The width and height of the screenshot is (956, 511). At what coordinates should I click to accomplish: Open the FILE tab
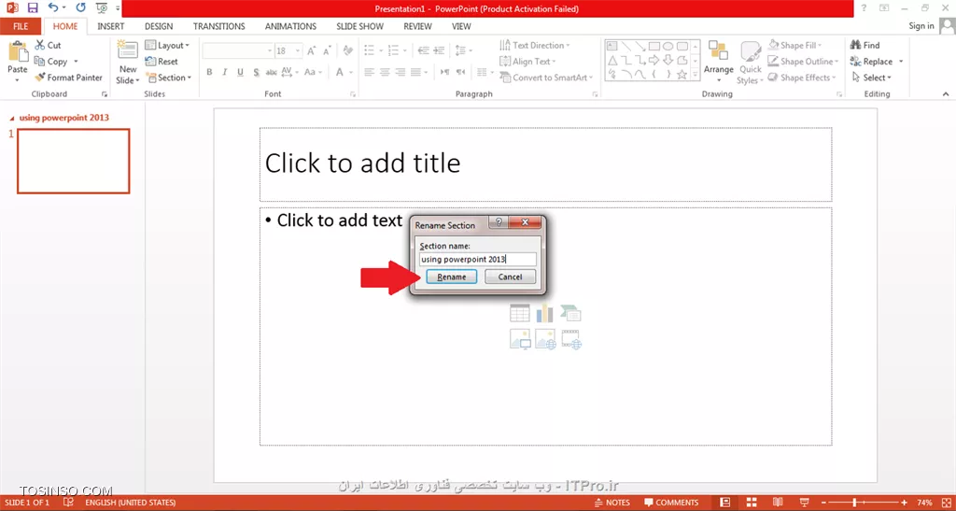[x=21, y=26]
